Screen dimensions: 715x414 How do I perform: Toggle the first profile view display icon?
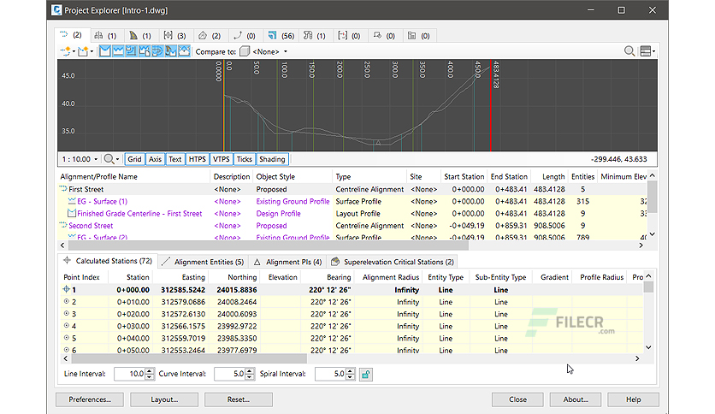(x=105, y=51)
